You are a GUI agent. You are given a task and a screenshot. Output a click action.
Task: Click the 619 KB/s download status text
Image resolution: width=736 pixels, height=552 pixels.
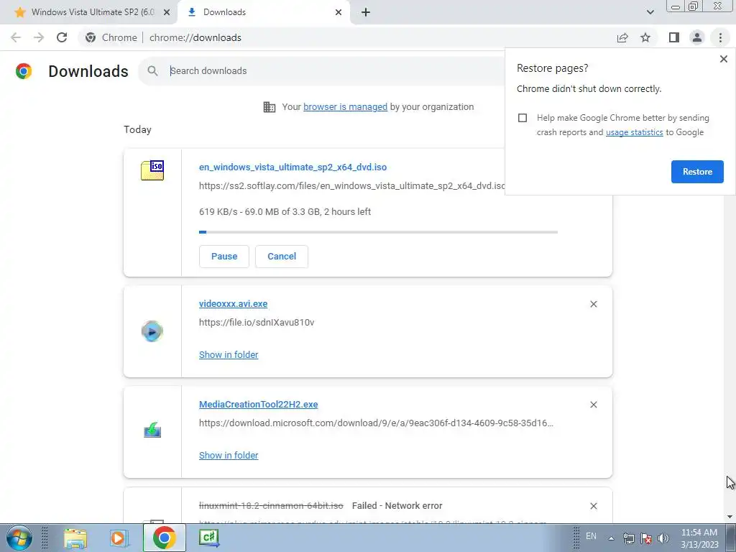285,212
